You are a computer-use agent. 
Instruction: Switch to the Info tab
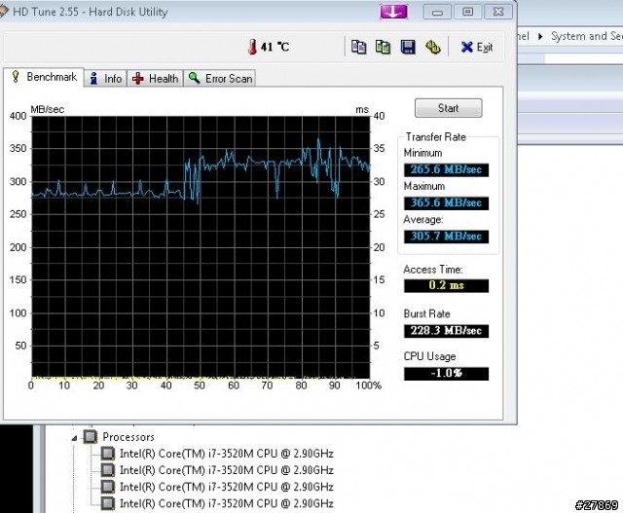pyautogui.click(x=106, y=78)
